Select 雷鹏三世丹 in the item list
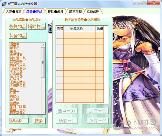The height and width of the screenshot is (136, 162). click(18, 110)
